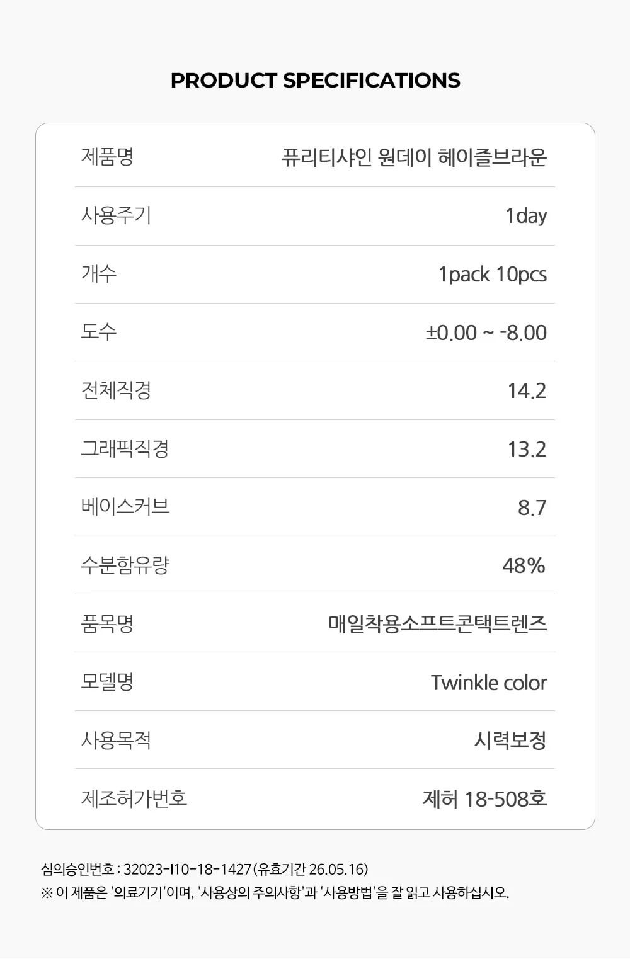Click the 베이스커브 row label
The height and width of the screenshot is (959, 630).
tap(125, 506)
